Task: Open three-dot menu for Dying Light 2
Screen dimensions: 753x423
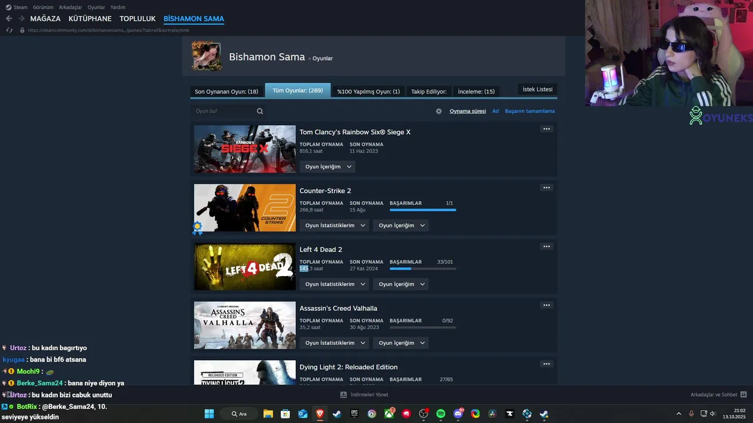Action: tap(547, 364)
